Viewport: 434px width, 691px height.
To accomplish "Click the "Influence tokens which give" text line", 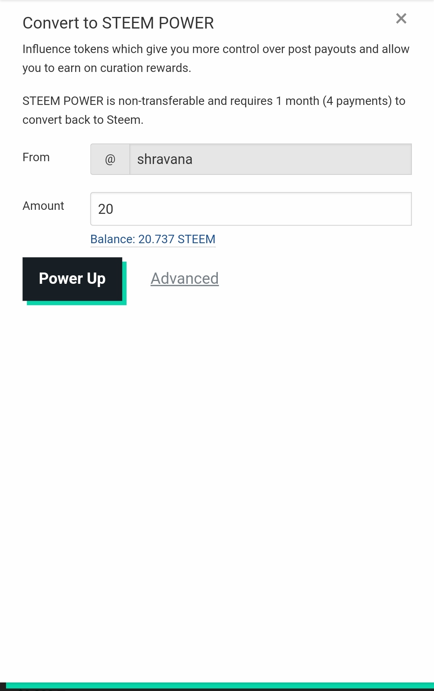I will click(x=216, y=49).
